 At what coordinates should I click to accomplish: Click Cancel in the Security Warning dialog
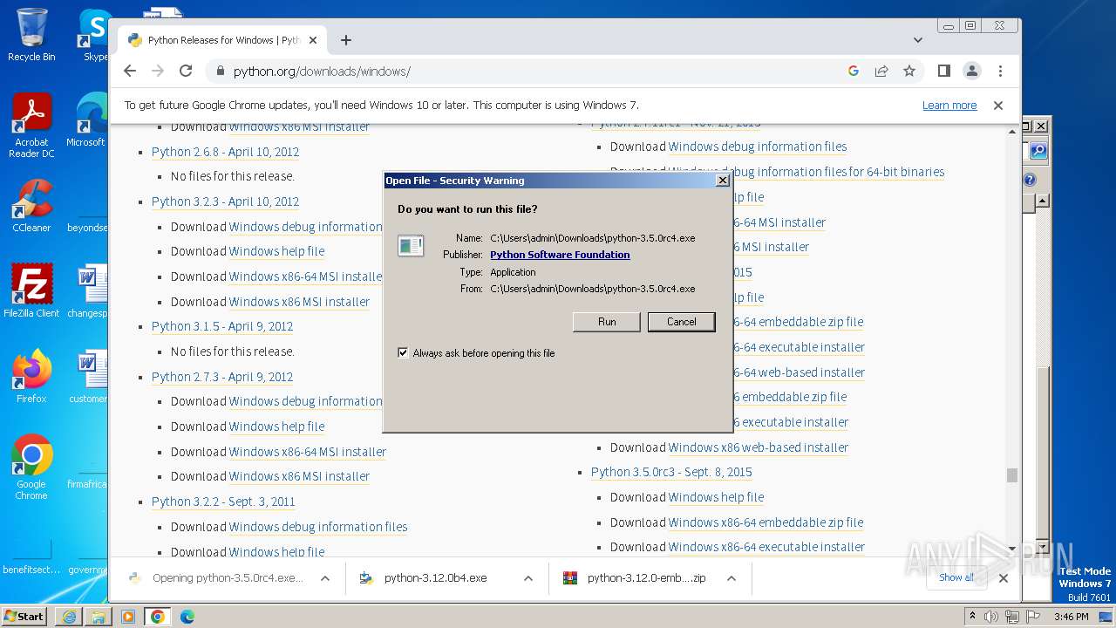click(681, 322)
